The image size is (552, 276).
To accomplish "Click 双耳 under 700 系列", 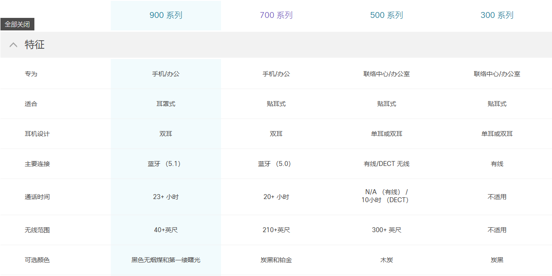I will coord(276,134).
